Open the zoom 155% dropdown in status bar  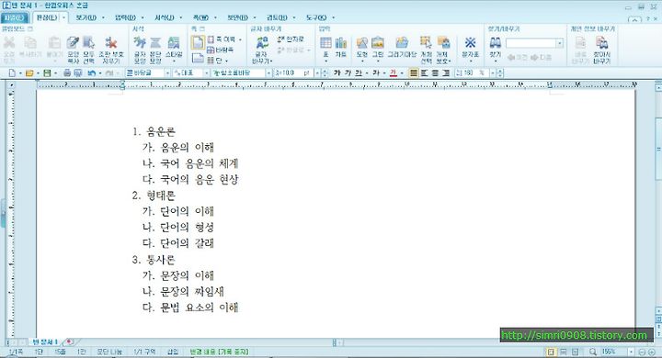click(x=631, y=352)
